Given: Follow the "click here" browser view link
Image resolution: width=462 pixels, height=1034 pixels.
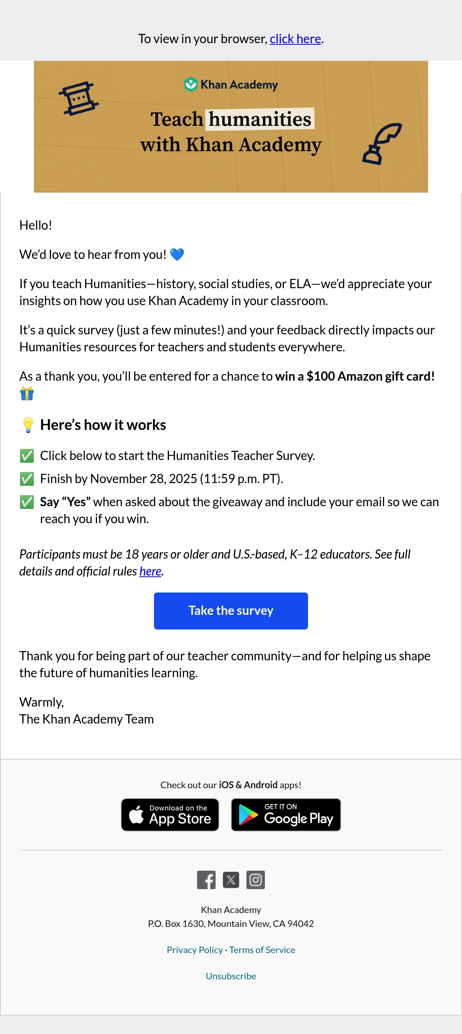Looking at the screenshot, I should pos(295,39).
